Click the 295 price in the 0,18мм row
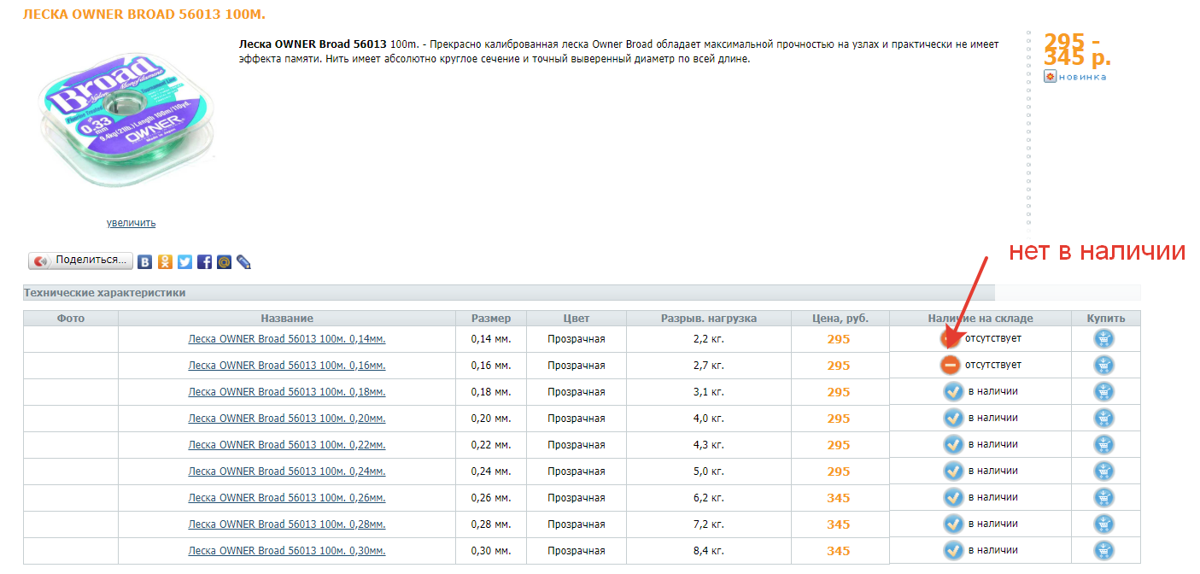 coord(839,392)
